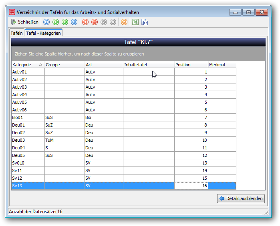Click the Bio cell in Art column
Screen dimensions: 280x226
(104, 117)
